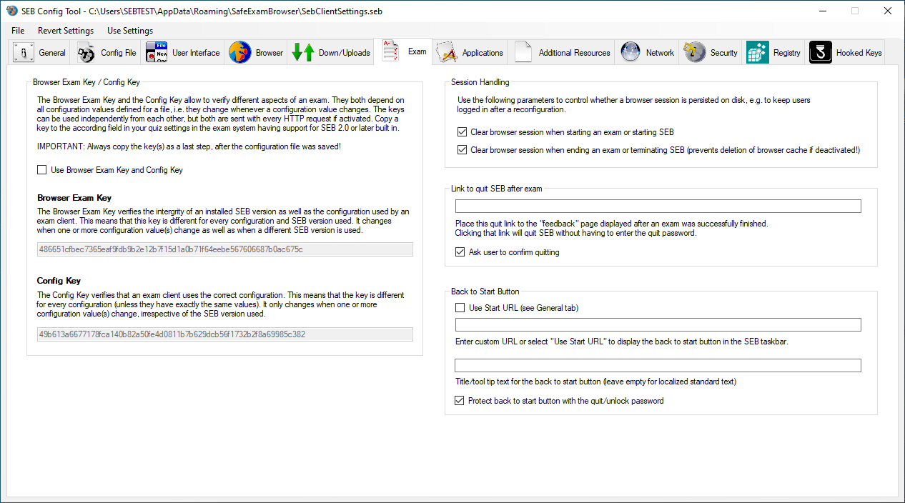
Task: Click the Down/Uploads green arrows icon
Action: pyautogui.click(x=303, y=53)
